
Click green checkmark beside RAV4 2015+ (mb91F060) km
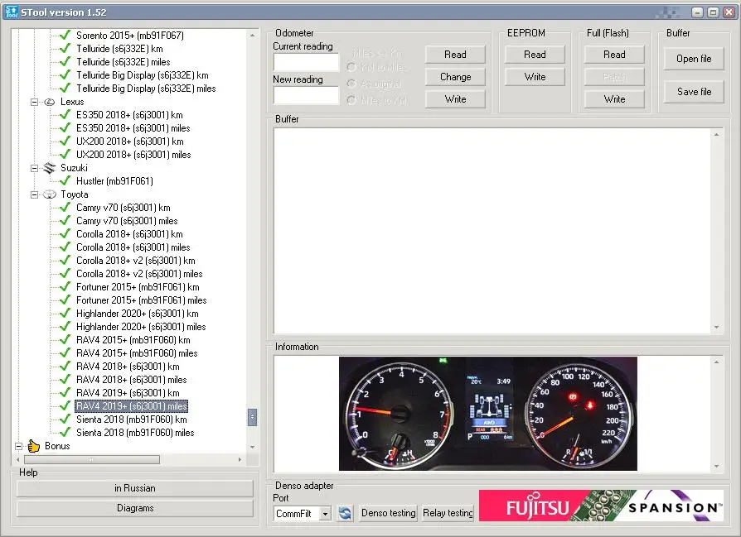click(x=65, y=340)
